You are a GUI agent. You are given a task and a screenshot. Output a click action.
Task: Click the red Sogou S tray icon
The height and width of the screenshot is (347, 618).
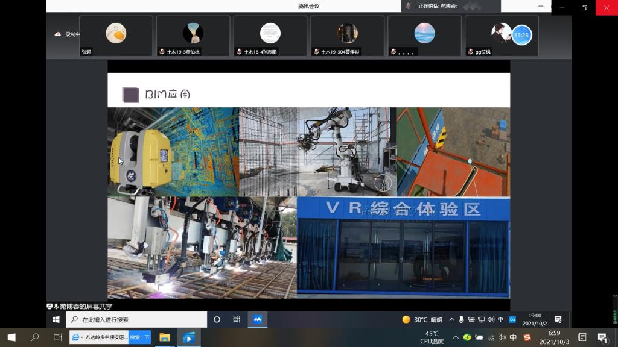point(527,337)
